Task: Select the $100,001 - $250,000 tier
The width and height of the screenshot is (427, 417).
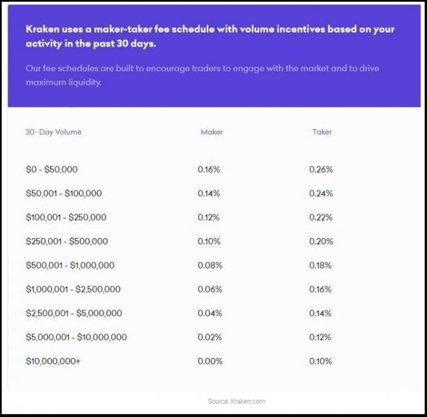Action: pyautogui.click(x=66, y=217)
